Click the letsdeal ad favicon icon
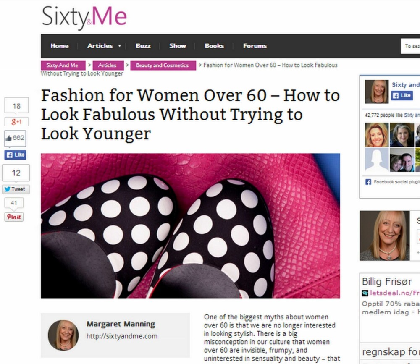This screenshot has width=420, height=364. 365,293
